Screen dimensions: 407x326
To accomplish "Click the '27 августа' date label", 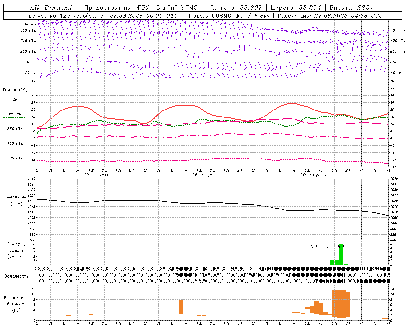I will tap(97, 175).
